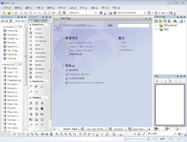Click the zoom slider plus button
Screen dimensions: 187x142
(x=148, y=139)
